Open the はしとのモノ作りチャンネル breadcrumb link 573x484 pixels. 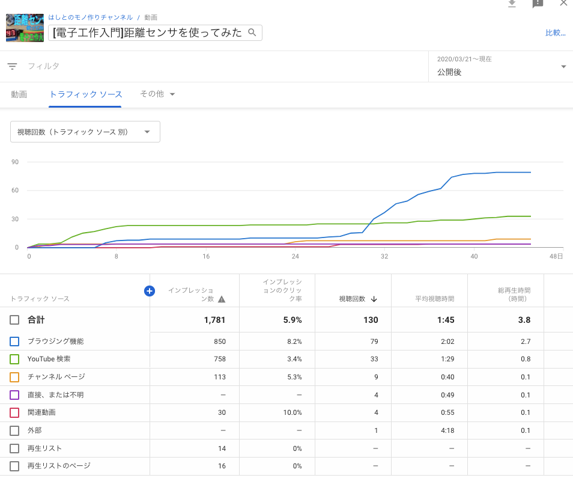[90, 17]
